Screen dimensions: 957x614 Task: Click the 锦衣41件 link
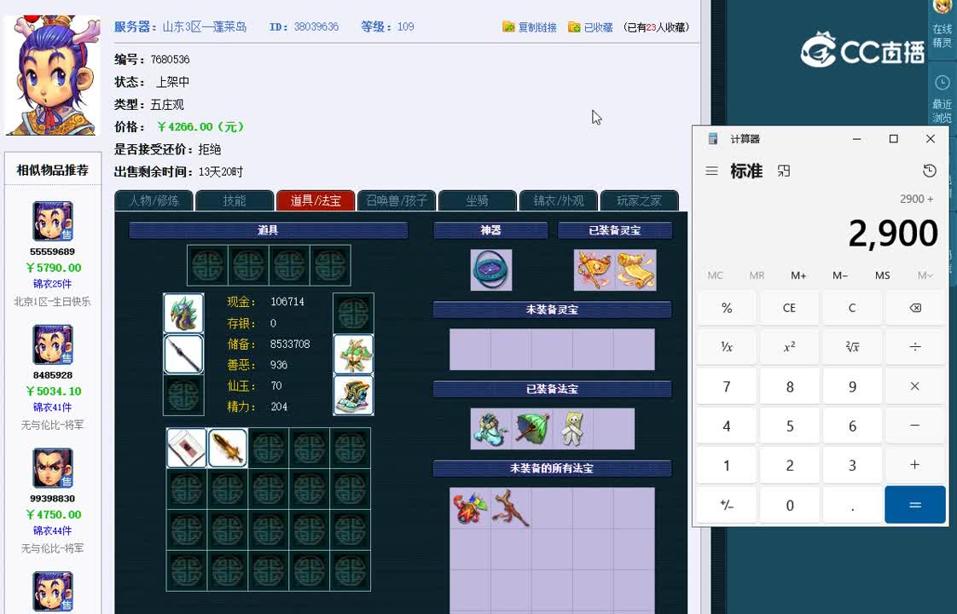(53, 407)
